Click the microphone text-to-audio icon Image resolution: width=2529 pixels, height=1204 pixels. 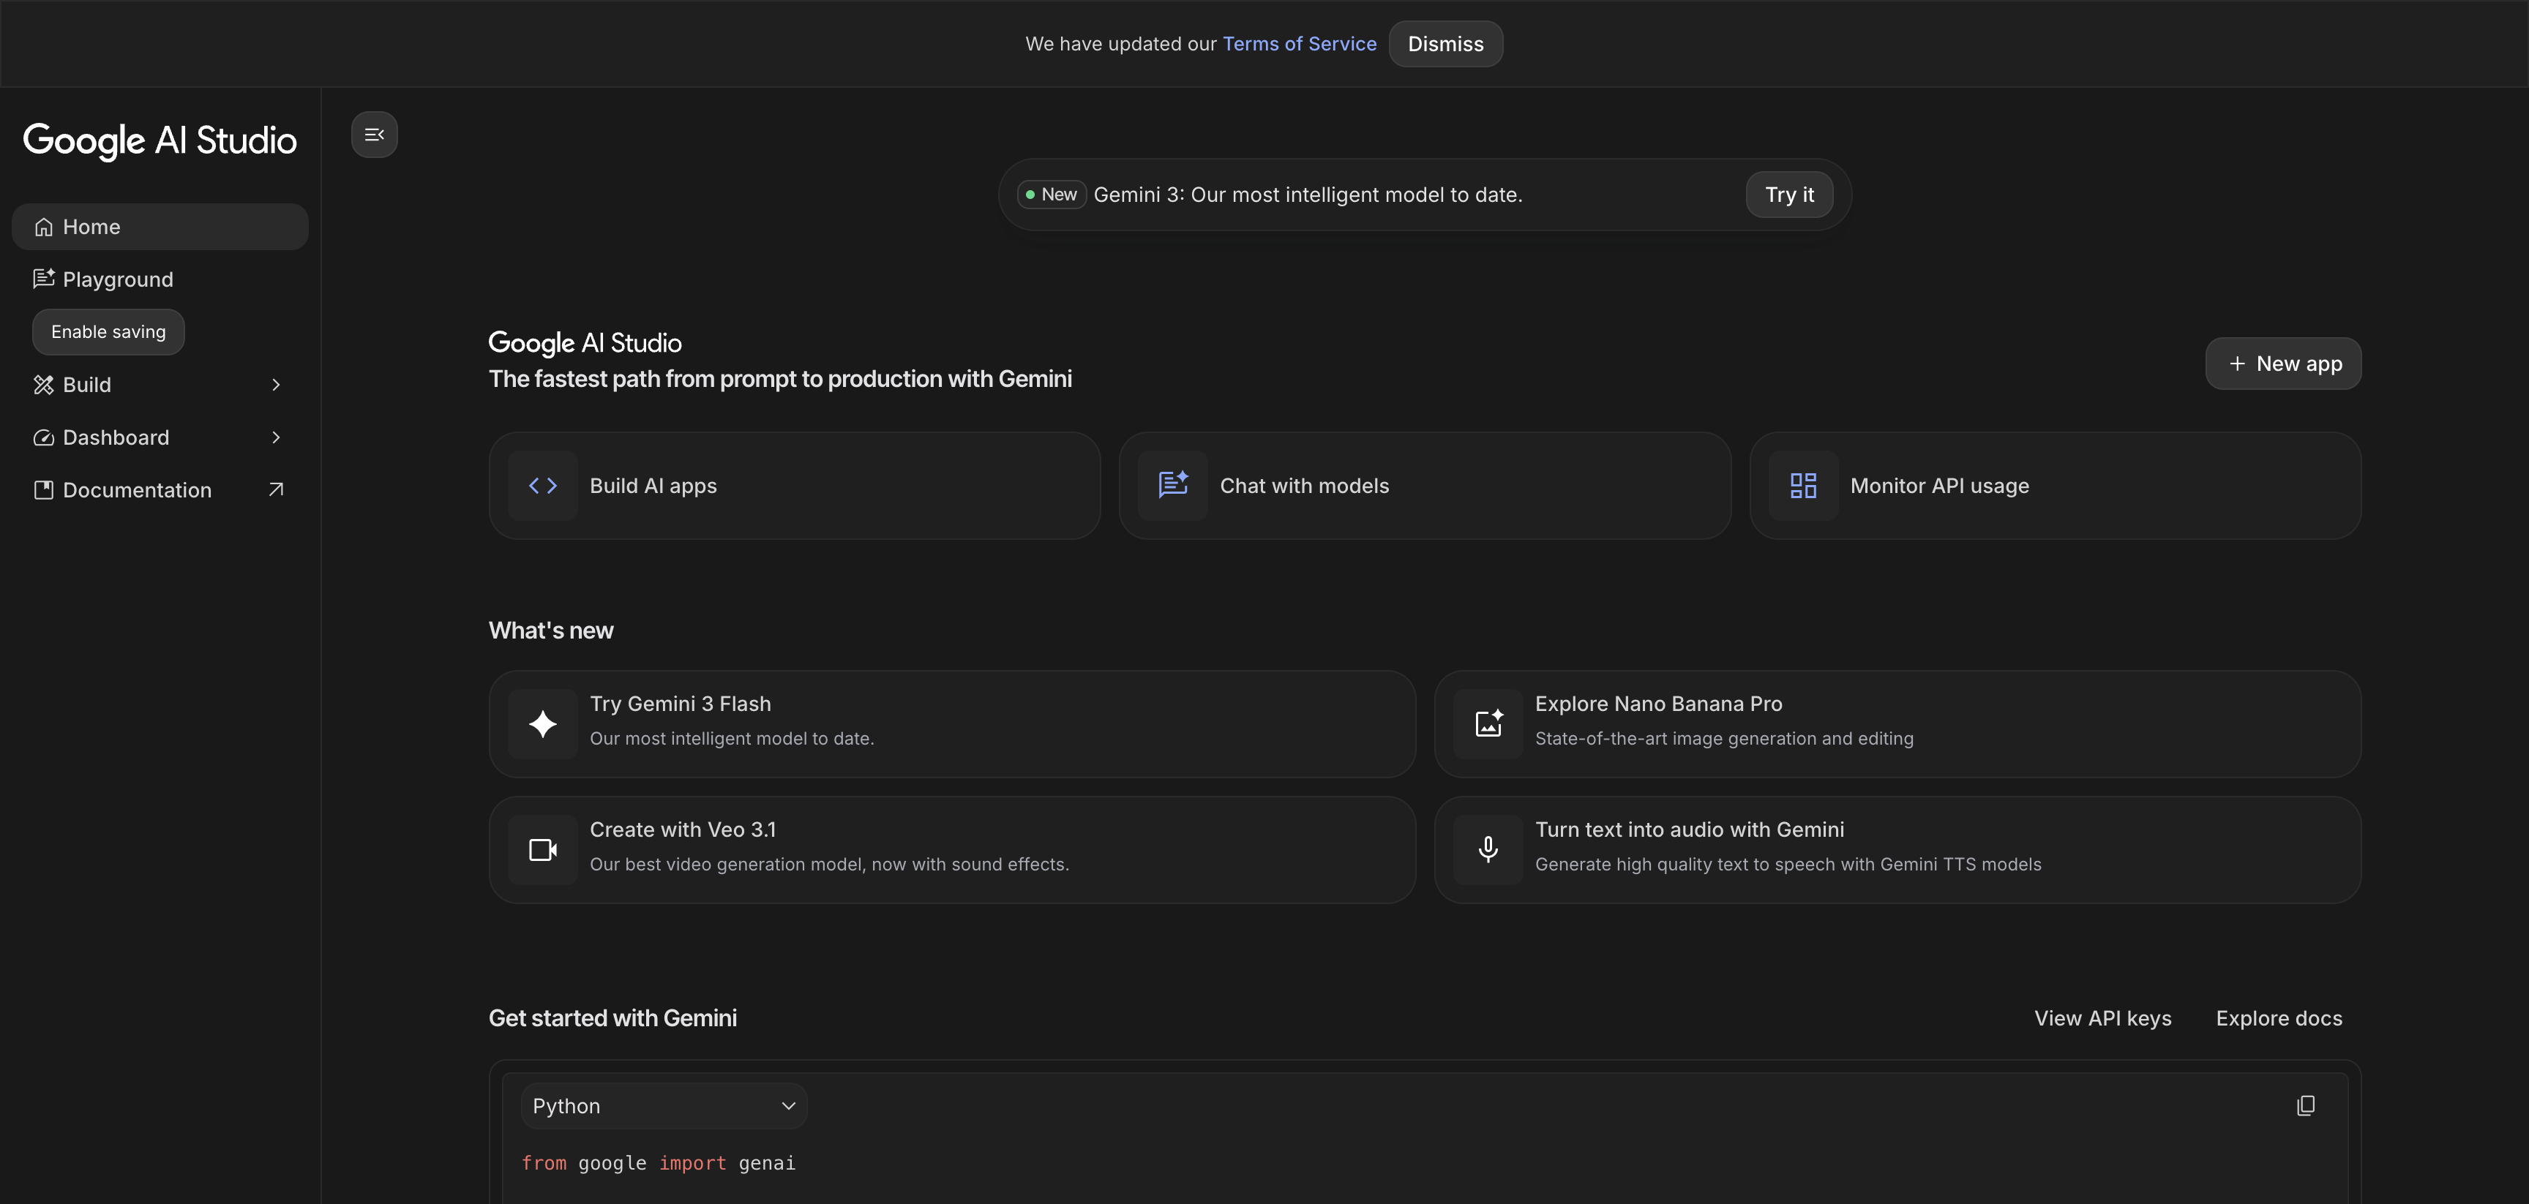[1488, 850]
